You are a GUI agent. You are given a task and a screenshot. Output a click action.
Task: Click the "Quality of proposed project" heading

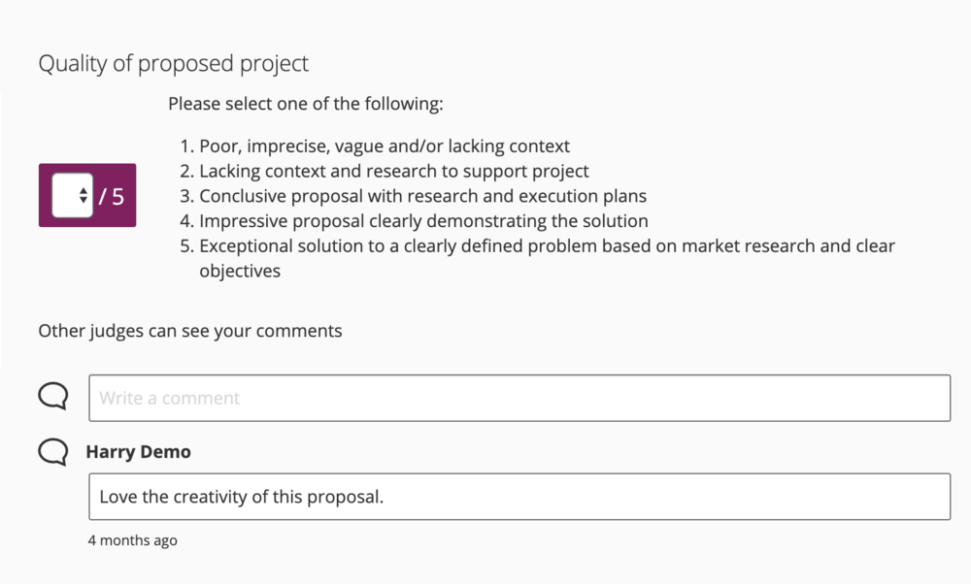(172, 63)
